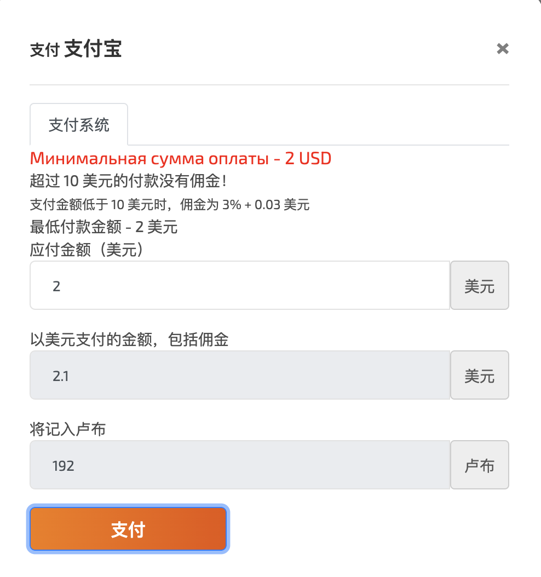The height and width of the screenshot is (577, 541).
Task: Click the large 支付宝 heading text
Action: pos(93,49)
